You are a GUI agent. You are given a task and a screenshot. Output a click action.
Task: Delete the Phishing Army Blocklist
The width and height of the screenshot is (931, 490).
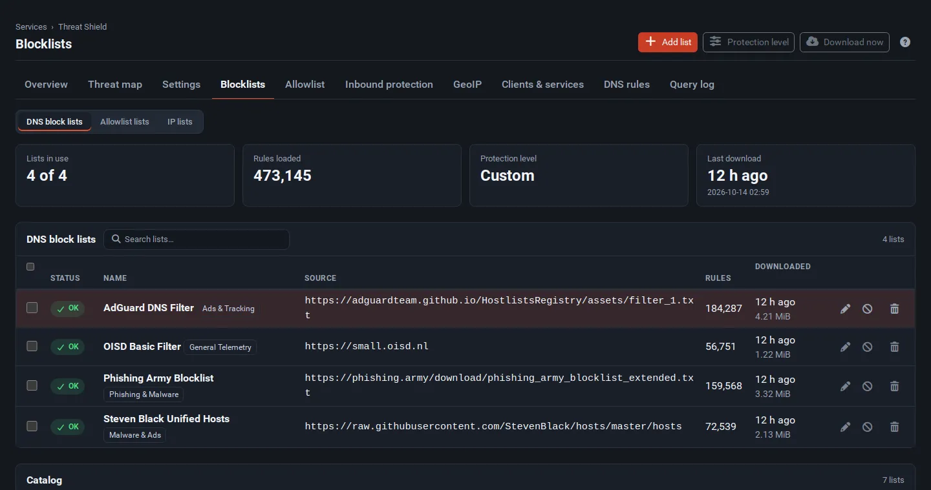pyautogui.click(x=895, y=386)
